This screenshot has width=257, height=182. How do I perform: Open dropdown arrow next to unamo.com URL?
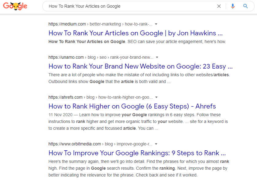(157, 57)
